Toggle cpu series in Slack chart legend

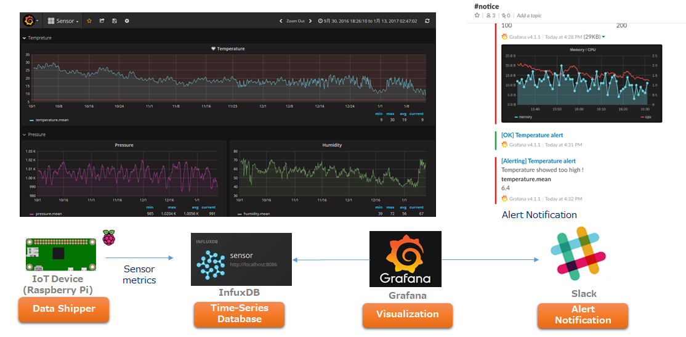point(646,117)
